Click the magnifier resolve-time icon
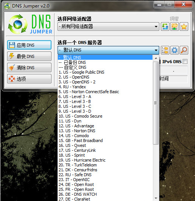The width and height of the screenshot is (195, 201). 184,50
